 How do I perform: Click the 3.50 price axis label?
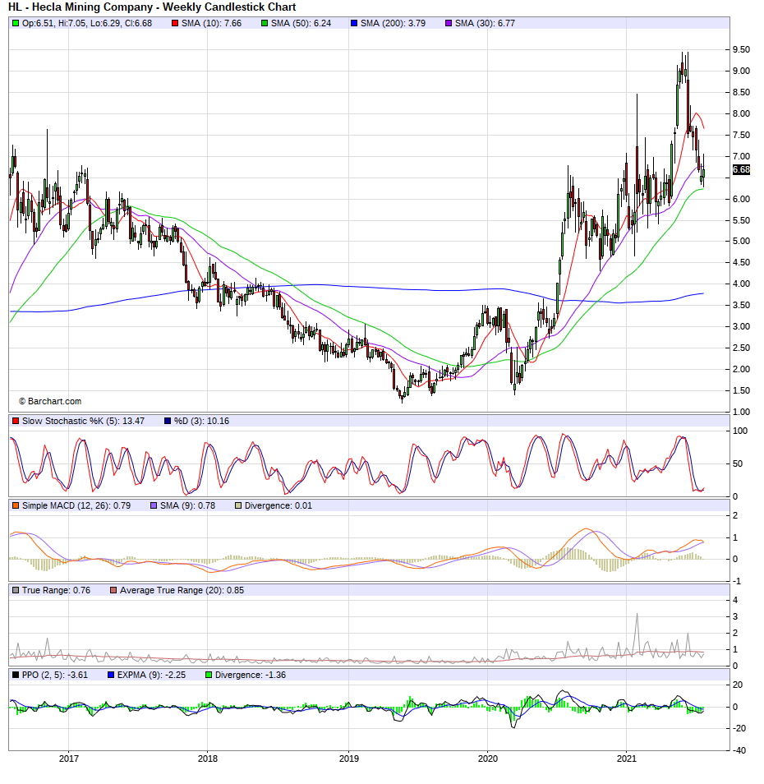[741, 305]
